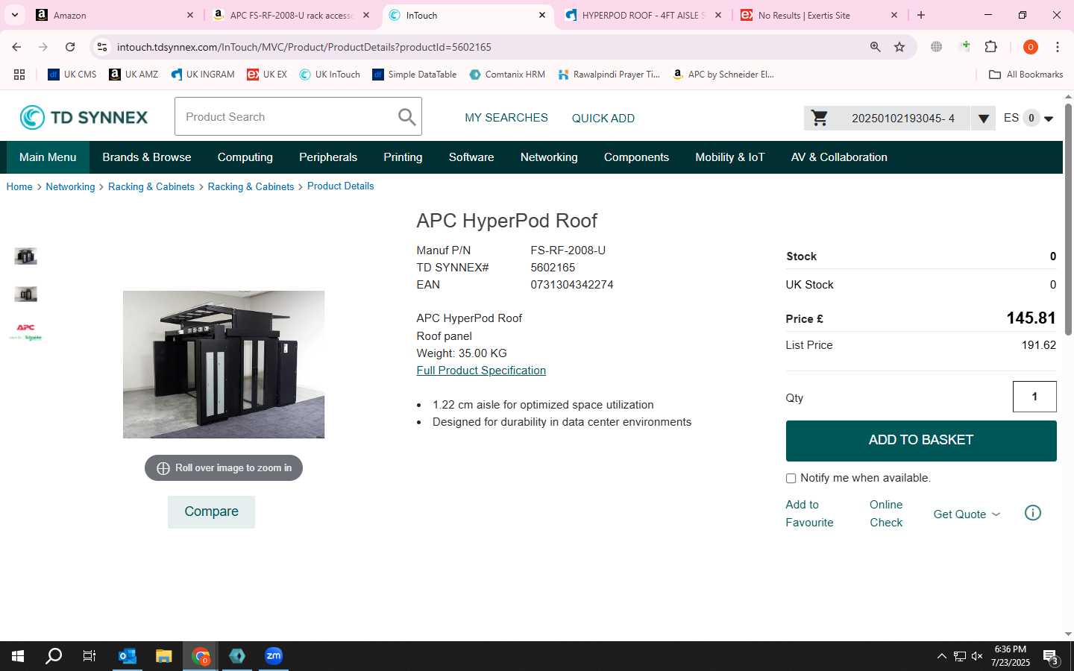Open the UK CMS bookmark

pos(72,75)
